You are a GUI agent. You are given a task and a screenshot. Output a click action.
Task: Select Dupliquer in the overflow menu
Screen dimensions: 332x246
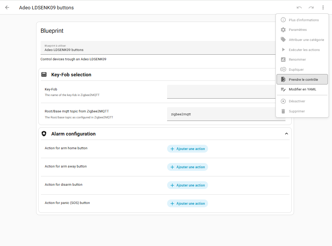(x=296, y=69)
